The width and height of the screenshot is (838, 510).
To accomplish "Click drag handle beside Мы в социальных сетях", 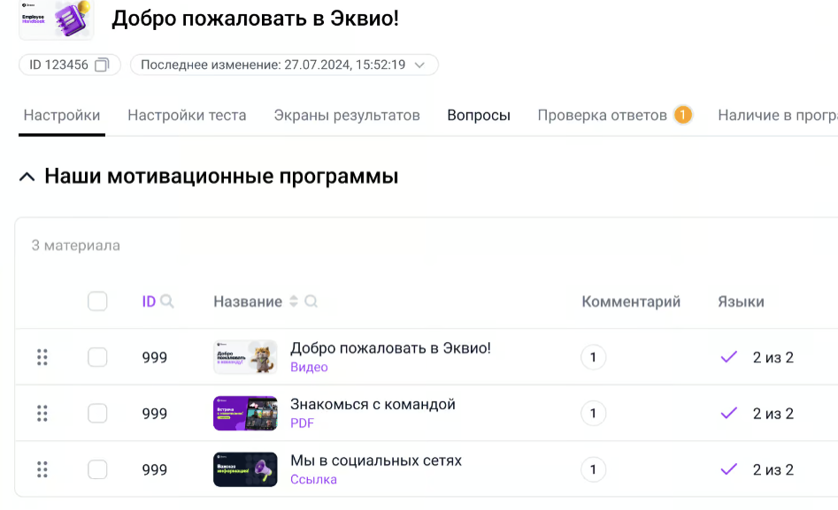I will (x=42, y=469).
